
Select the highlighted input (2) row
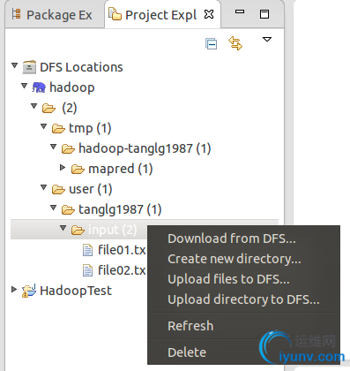pyautogui.click(x=145, y=229)
